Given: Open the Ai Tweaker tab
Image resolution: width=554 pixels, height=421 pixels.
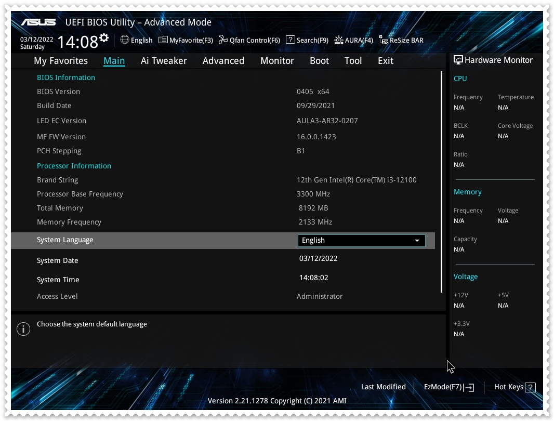Looking at the screenshot, I should 164,61.
